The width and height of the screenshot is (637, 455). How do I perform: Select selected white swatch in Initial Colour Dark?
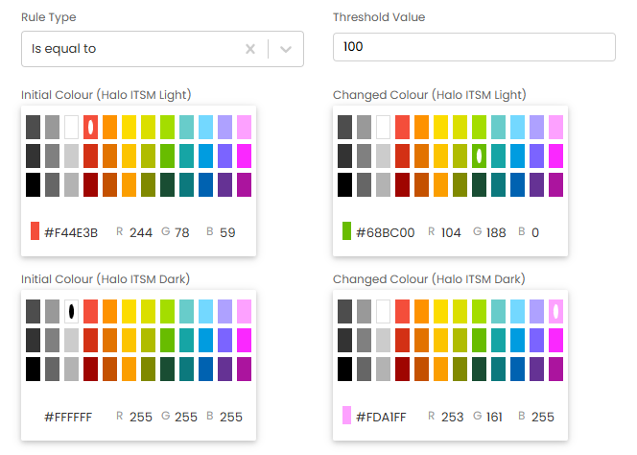pos(72,311)
